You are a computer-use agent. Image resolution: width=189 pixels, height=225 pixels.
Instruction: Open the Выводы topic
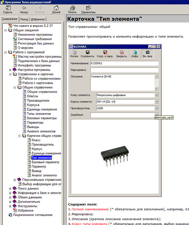click(33, 127)
